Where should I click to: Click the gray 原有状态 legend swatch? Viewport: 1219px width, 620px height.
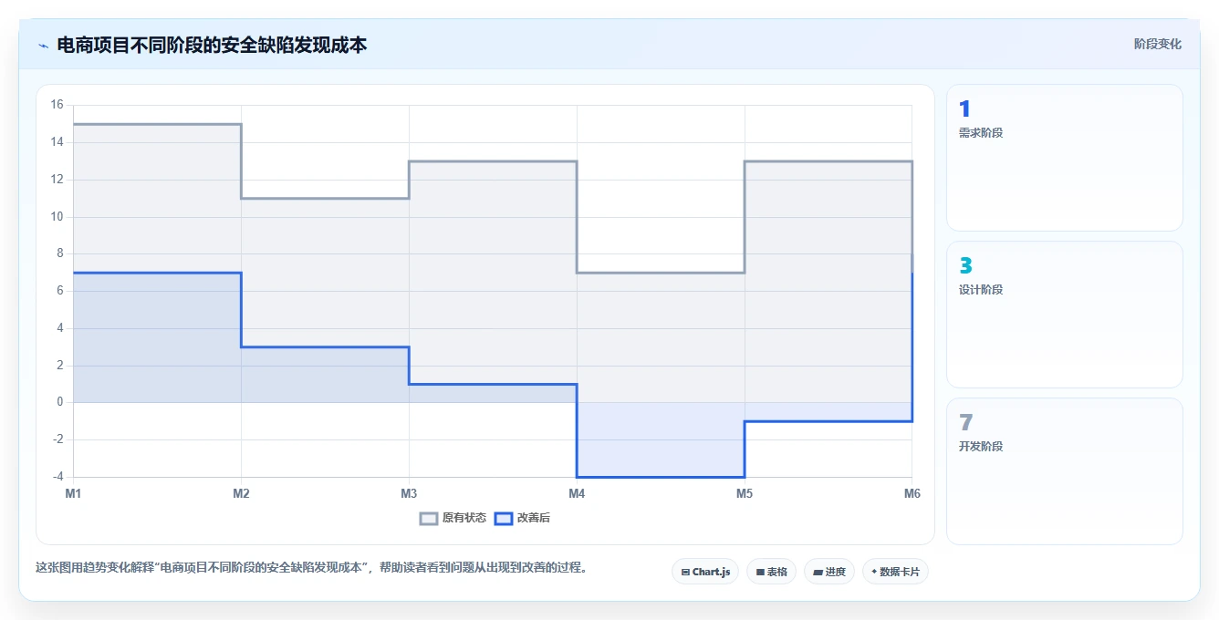coord(429,518)
